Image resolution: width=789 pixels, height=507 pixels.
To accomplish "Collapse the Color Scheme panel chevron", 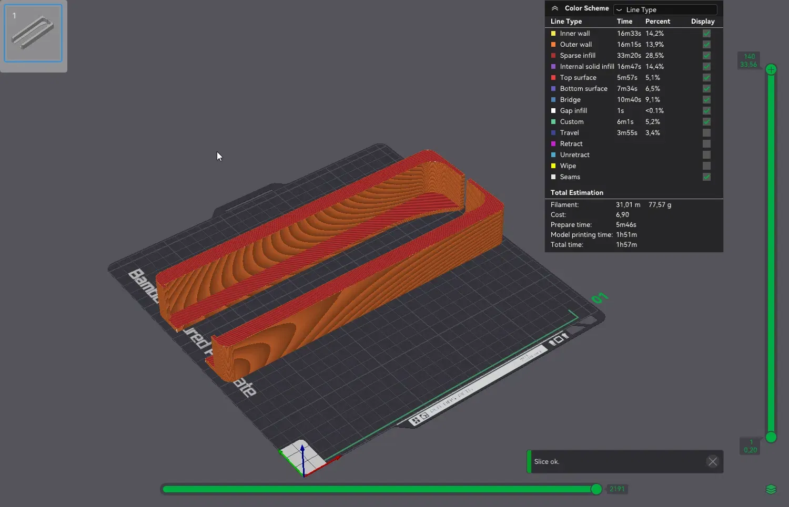I will [x=554, y=8].
